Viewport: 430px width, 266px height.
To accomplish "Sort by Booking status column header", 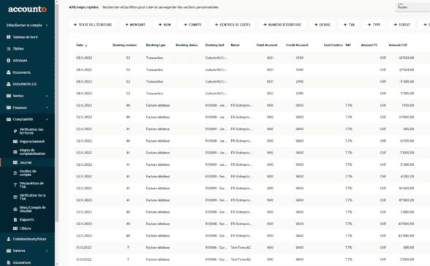I will (x=186, y=45).
